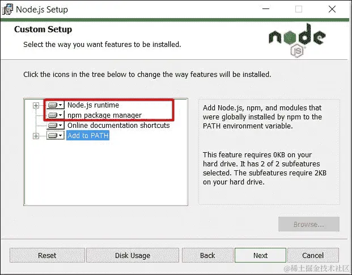Select the Node.js runtime tree item
This screenshot has height=275, width=352.
(93, 105)
